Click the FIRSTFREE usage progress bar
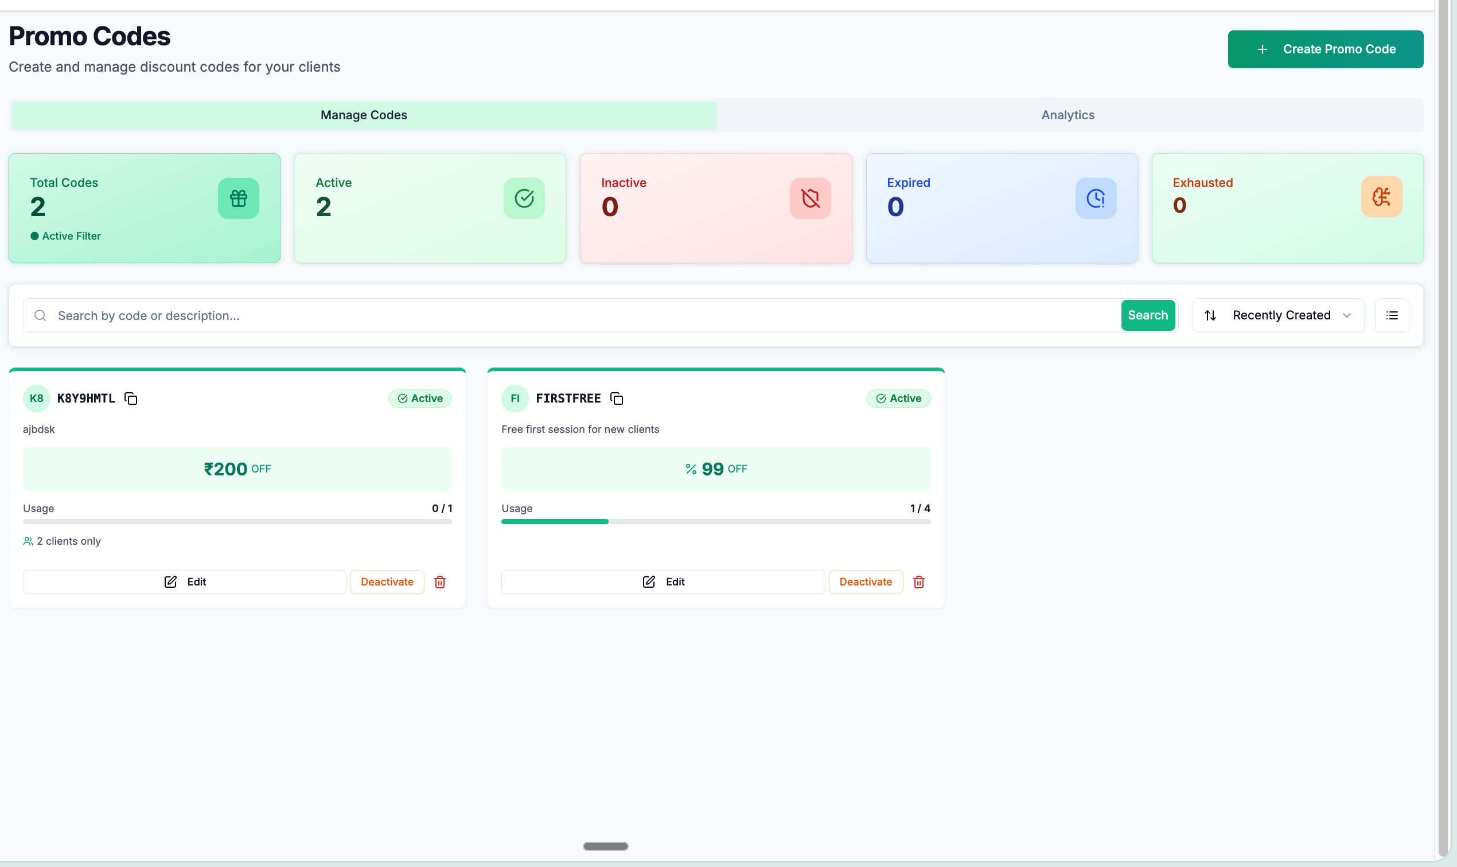The image size is (1457, 867). (x=715, y=522)
